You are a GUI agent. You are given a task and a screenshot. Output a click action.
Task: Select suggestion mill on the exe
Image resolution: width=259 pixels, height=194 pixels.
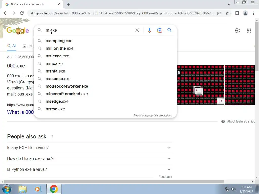tap(105, 48)
